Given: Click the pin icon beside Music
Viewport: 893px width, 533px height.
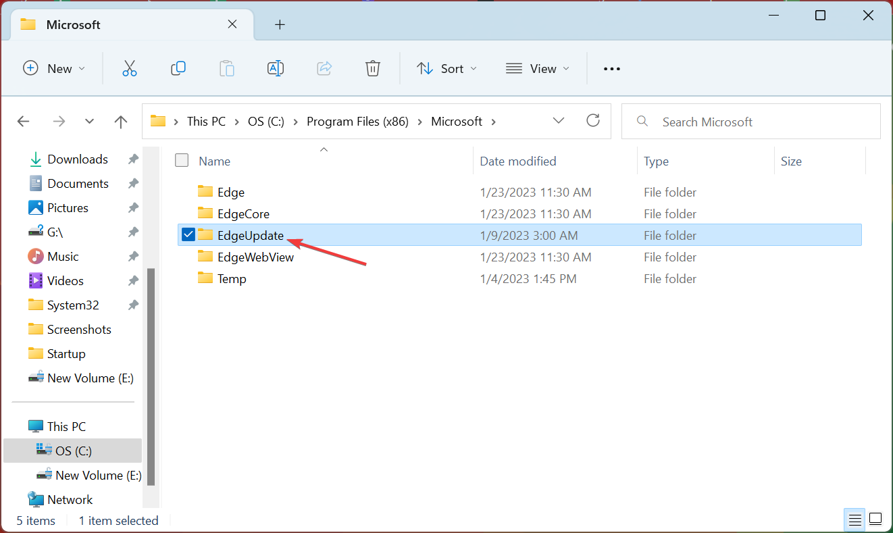Looking at the screenshot, I should pos(134,257).
